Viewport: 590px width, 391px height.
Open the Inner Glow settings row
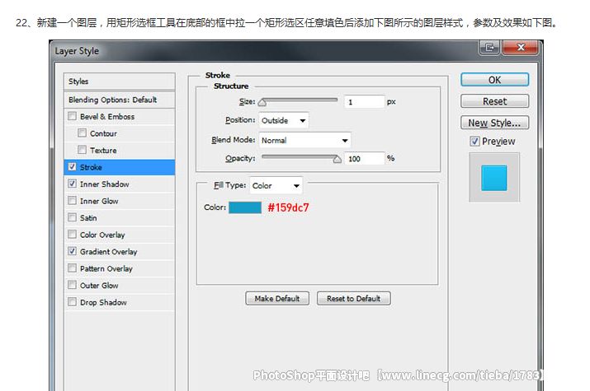point(120,201)
